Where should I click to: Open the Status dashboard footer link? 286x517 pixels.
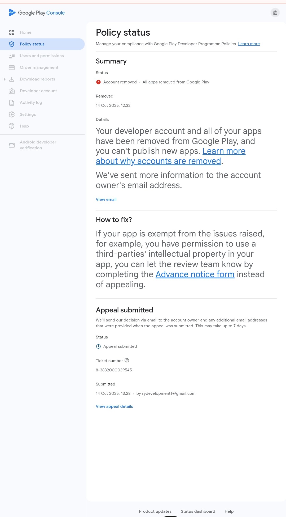click(x=198, y=511)
